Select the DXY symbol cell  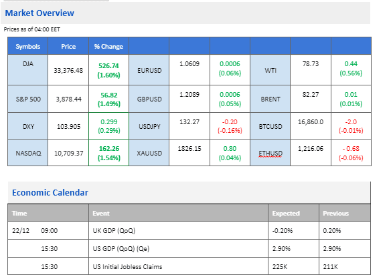pyautogui.click(x=28, y=127)
